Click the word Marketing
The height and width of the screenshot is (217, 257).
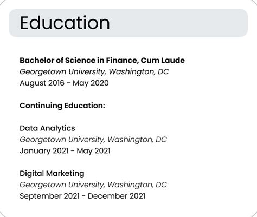pos(65,174)
